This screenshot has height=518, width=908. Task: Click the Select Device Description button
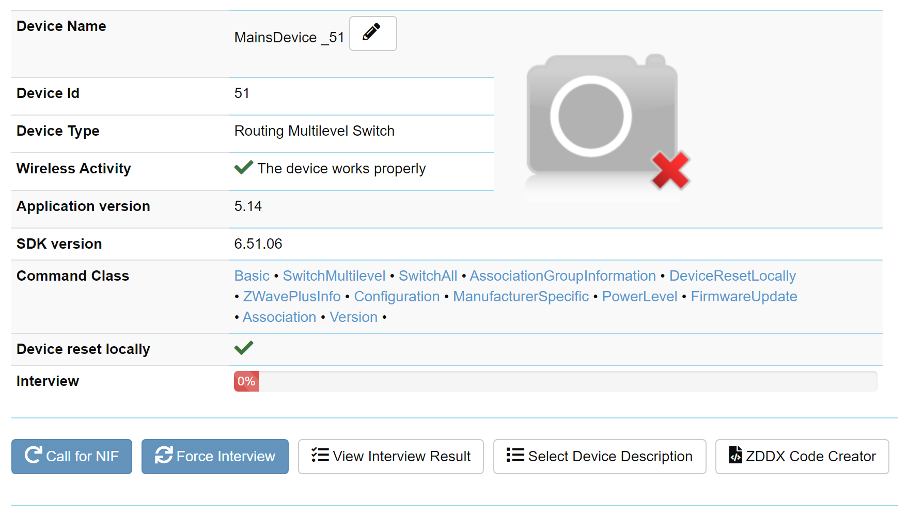(x=600, y=457)
